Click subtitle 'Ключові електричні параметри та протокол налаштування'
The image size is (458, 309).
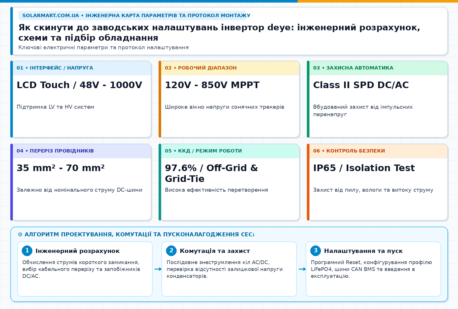tap(103, 47)
